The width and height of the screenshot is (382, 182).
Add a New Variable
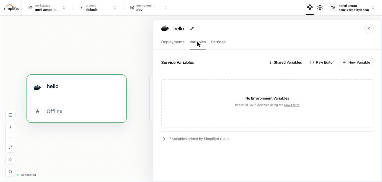click(356, 62)
